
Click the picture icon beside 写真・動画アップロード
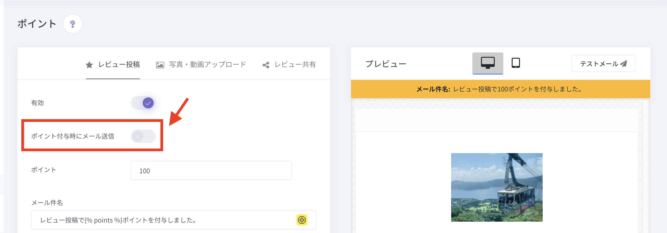point(160,65)
